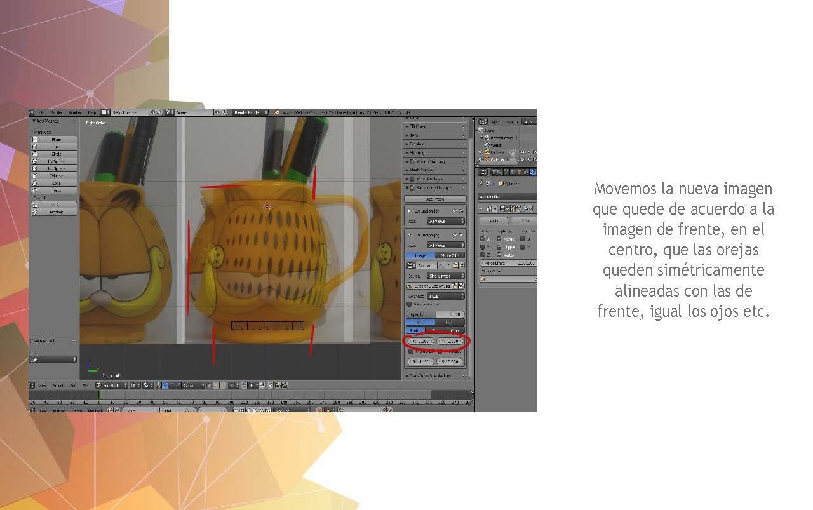Add a UV Sphere primitive
This screenshot has width=813, height=510.
55,161
